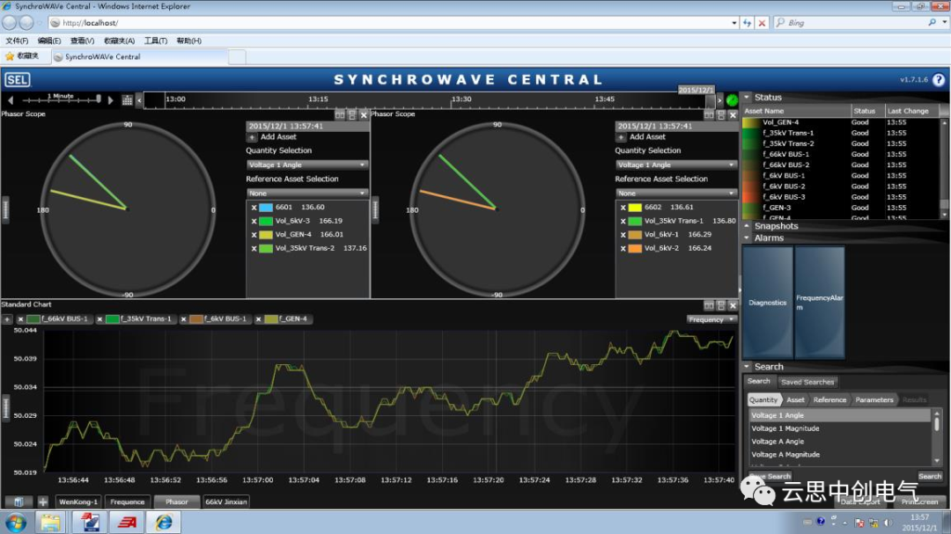Close the right Phasor Scope panel
This screenshot has height=534, width=951.
[733, 114]
